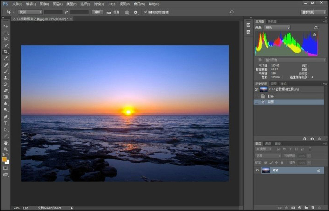The width and height of the screenshot is (329, 211).
Task: Switch to the 通道 (Channels) tab
Action: click(x=268, y=143)
